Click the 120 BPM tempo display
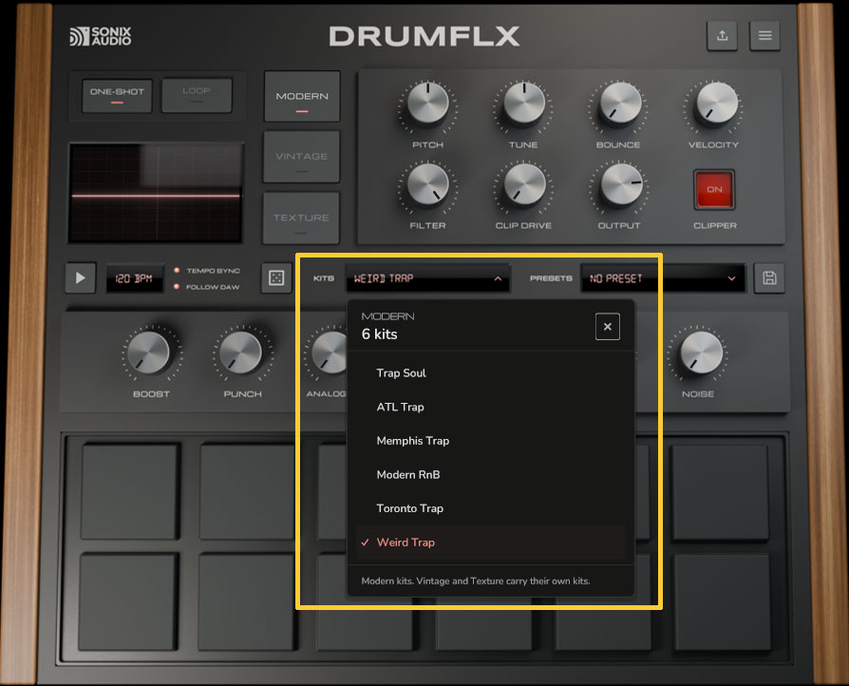 tap(134, 278)
